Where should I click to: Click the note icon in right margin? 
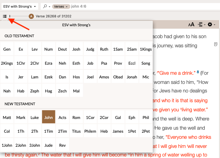tap(216, 45)
